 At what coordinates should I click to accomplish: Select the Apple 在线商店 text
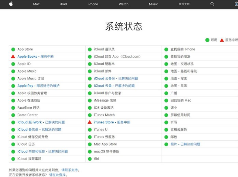(29, 100)
